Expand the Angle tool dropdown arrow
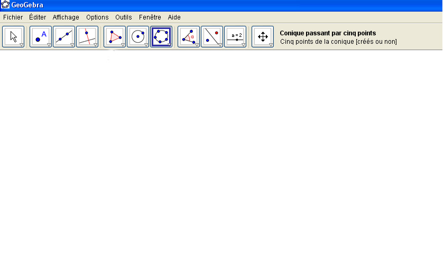444x277 pixels. click(197, 45)
